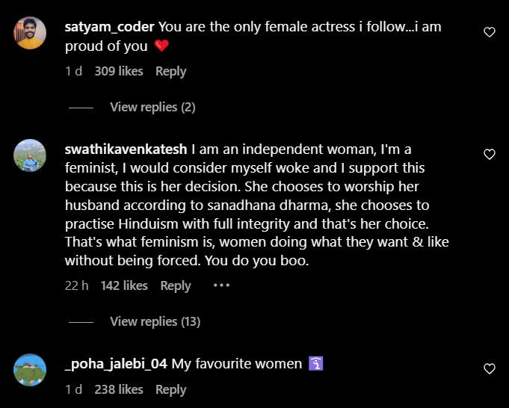Open the swathikavenkatesh username link

point(126,149)
